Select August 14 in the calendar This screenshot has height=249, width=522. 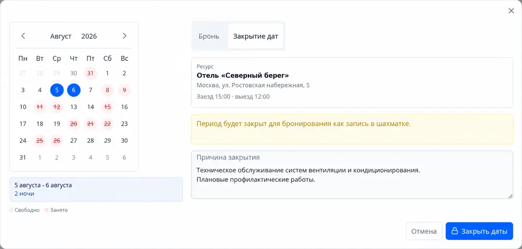click(90, 107)
